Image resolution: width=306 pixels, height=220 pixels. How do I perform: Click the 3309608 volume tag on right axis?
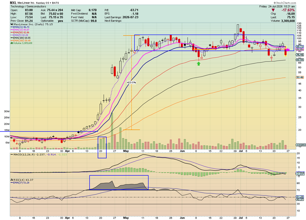click(x=301, y=145)
